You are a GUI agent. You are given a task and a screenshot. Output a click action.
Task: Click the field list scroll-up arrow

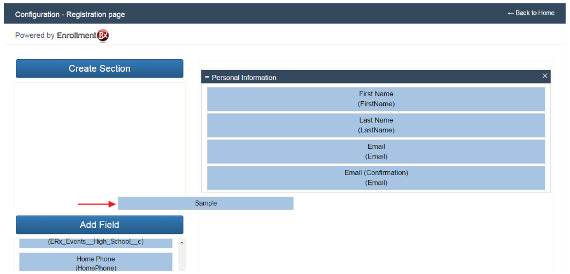[x=181, y=242]
